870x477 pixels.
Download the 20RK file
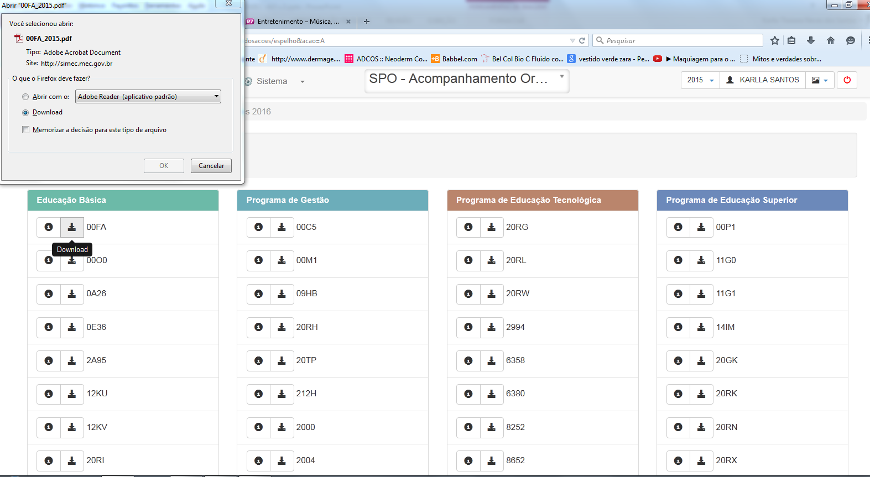tap(701, 394)
